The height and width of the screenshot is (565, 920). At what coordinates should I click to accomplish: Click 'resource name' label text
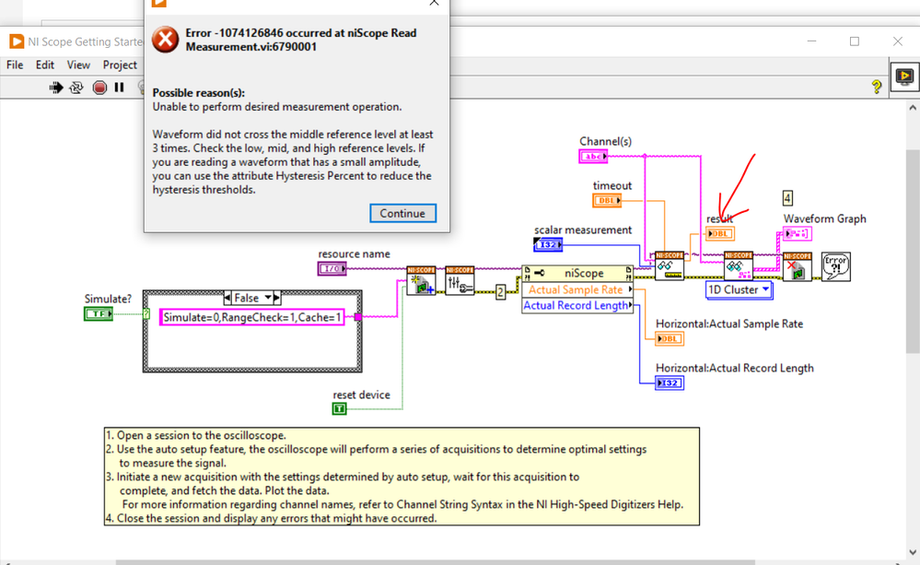pyautogui.click(x=354, y=253)
